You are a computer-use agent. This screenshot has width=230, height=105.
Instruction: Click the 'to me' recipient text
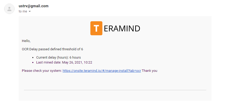pos(23,11)
